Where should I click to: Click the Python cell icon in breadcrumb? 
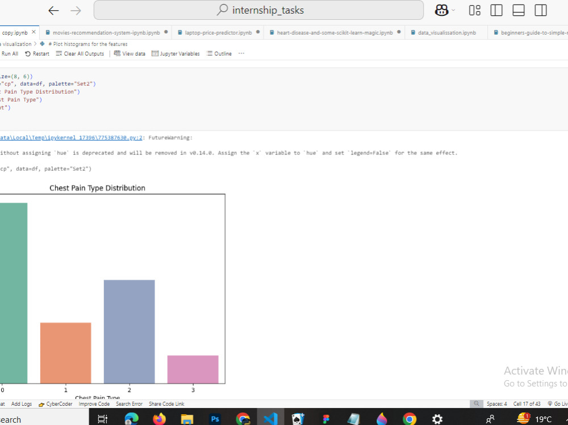42,44
